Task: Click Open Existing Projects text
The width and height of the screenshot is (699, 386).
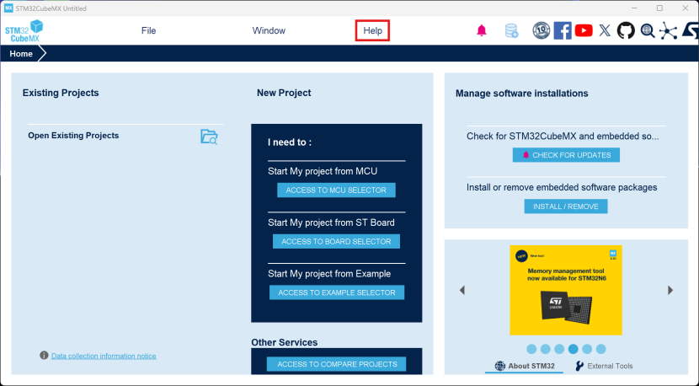Action: click(73, 136)
